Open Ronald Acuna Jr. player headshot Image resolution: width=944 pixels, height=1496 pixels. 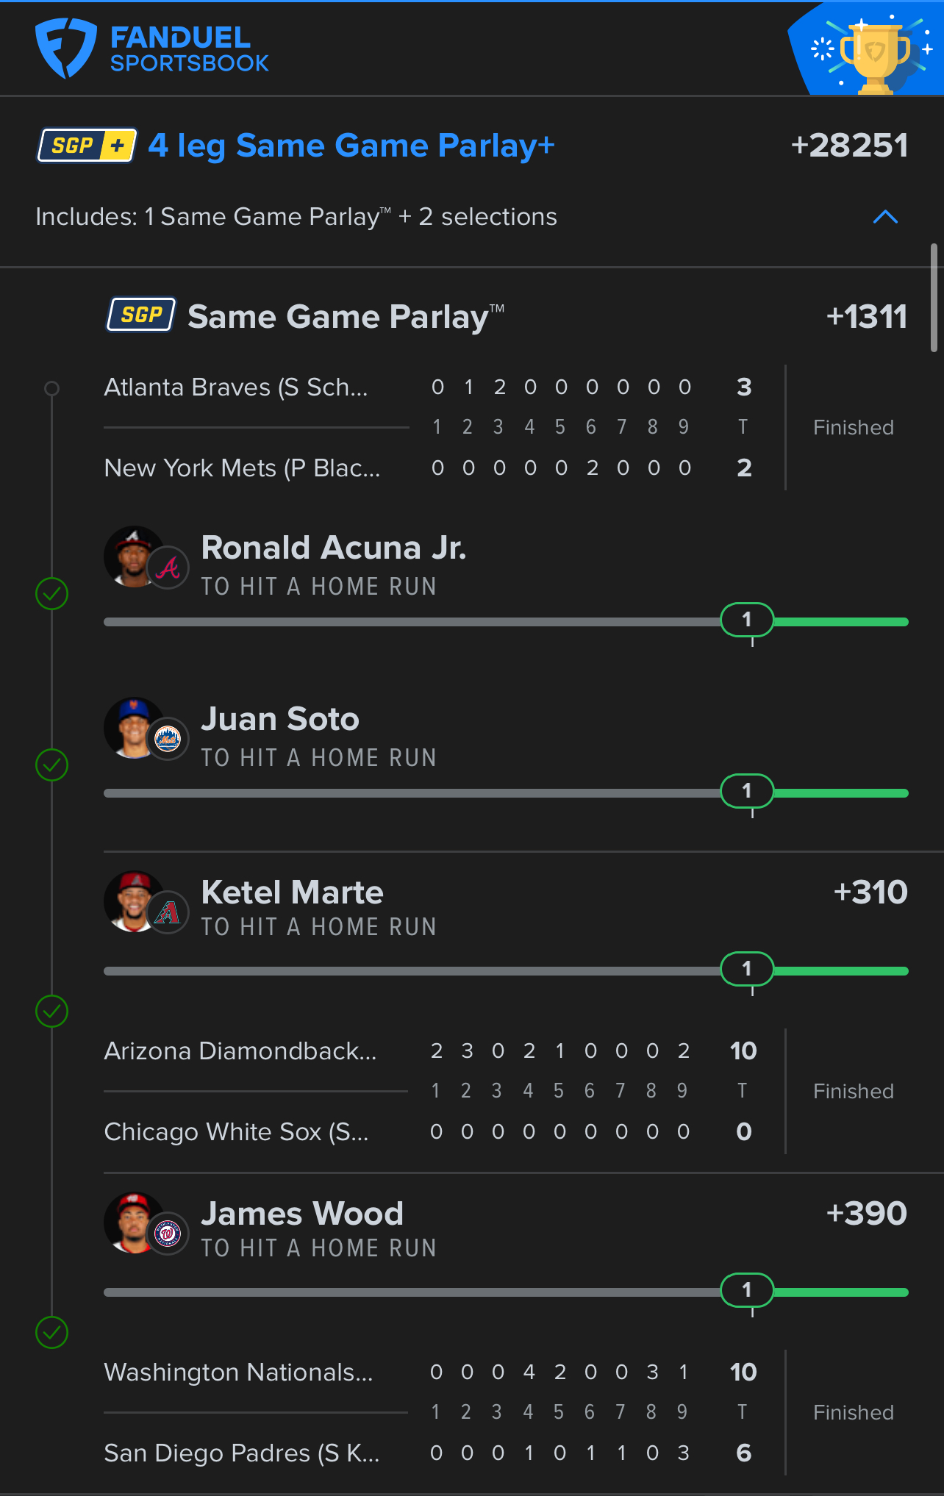point(134,557)
